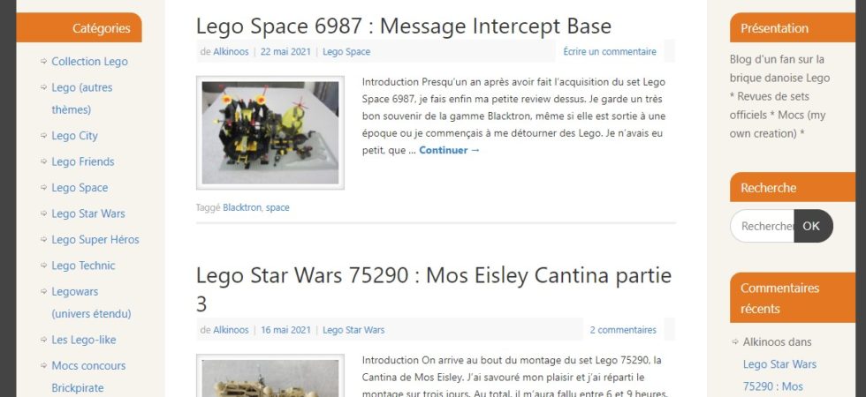Open the Collection Lego category
Viewport: 866px width, 397px height.
click(89, 62)
